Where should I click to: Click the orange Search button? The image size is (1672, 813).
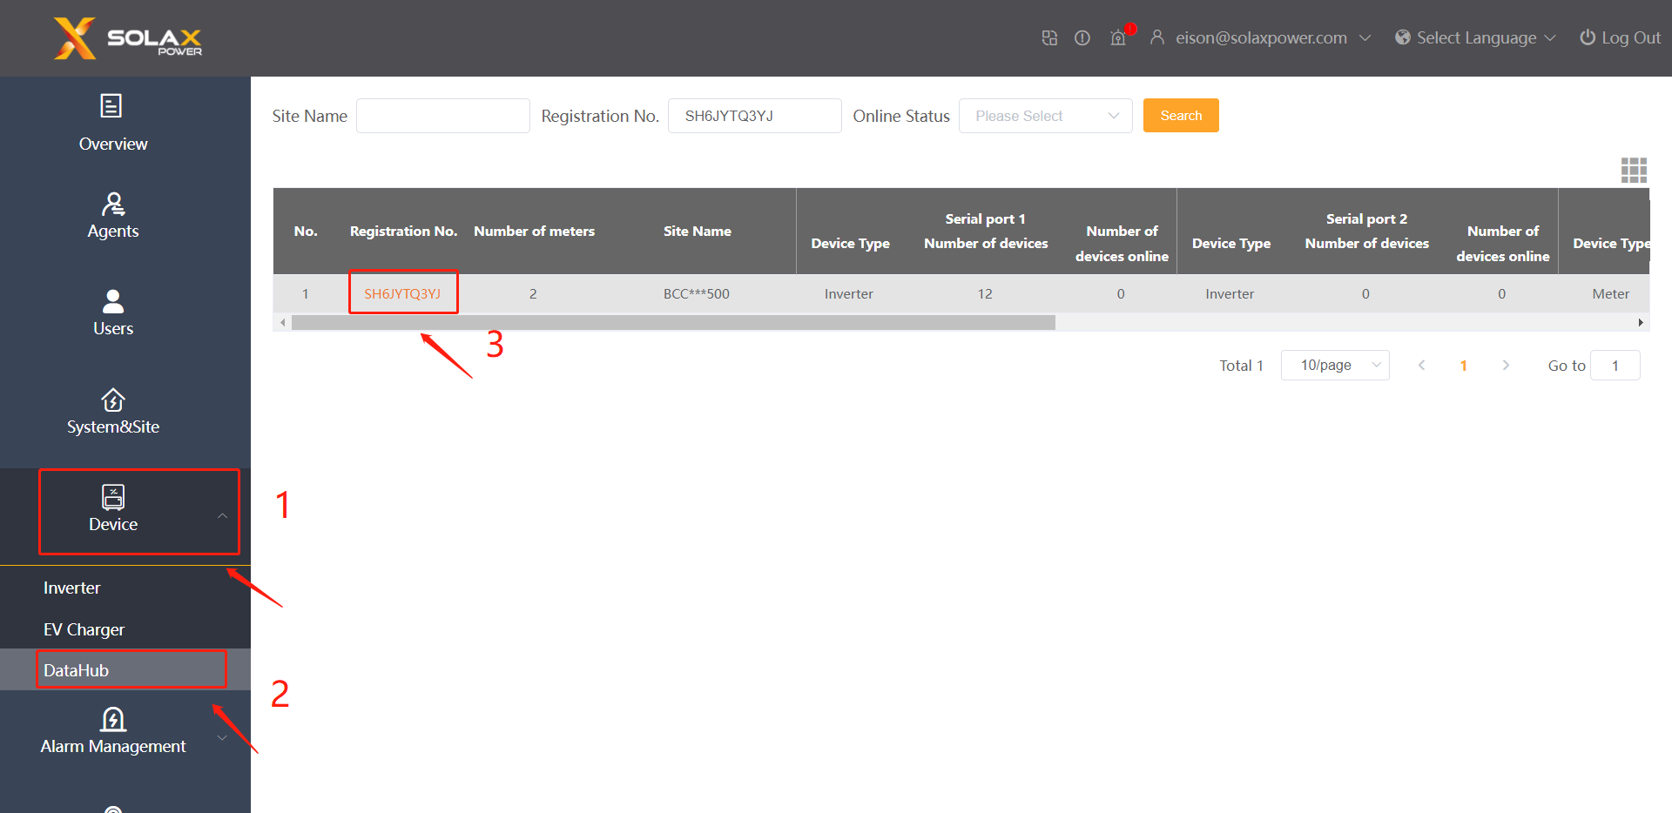(x=1180, y=116)
